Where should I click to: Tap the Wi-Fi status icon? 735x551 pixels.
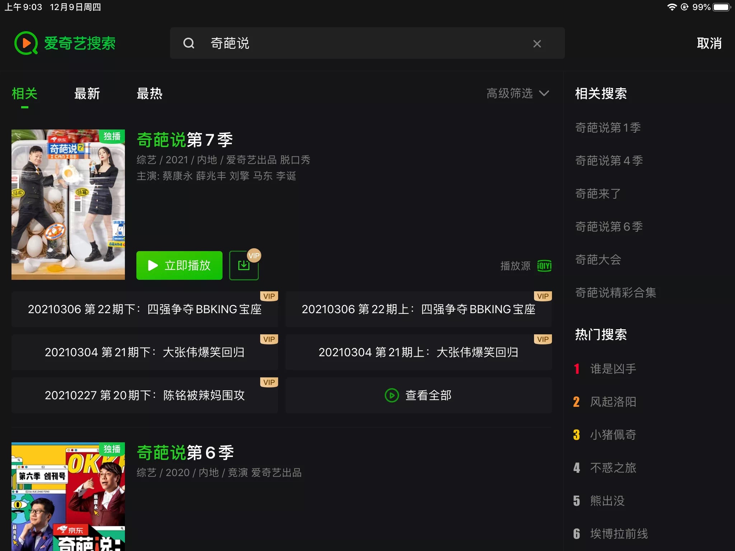point(671,7)
